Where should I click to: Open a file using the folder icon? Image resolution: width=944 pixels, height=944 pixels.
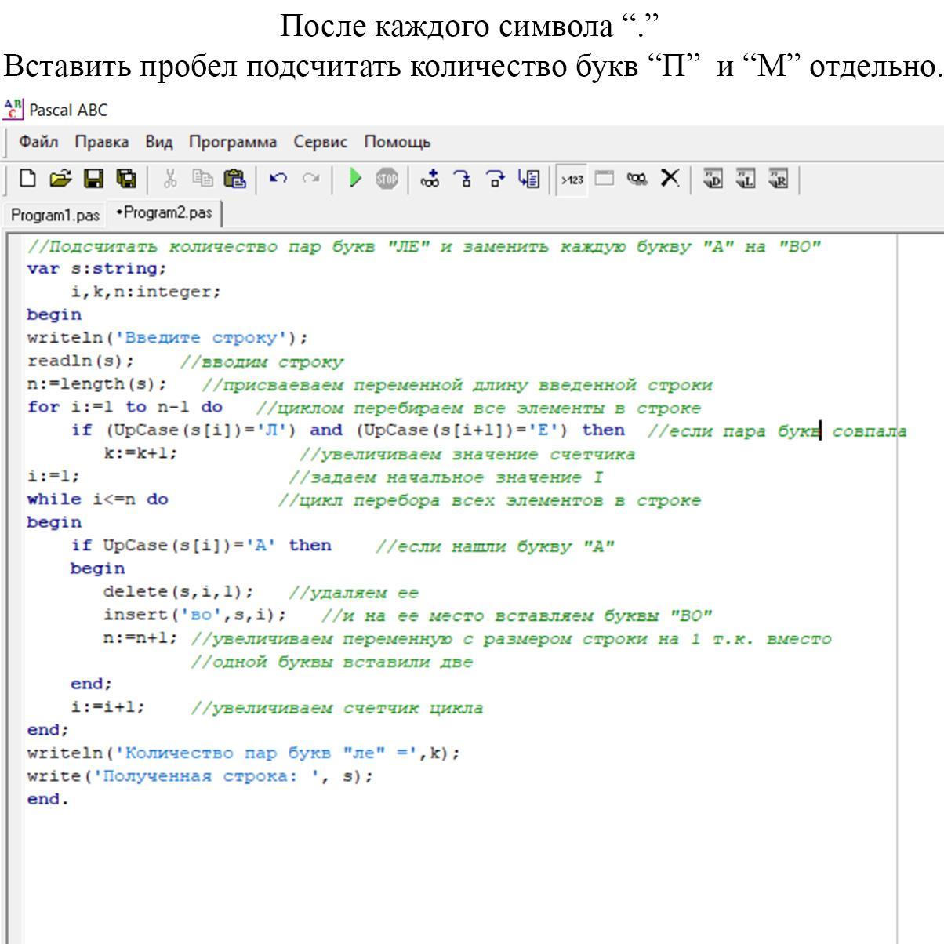(x=60, y=179)
